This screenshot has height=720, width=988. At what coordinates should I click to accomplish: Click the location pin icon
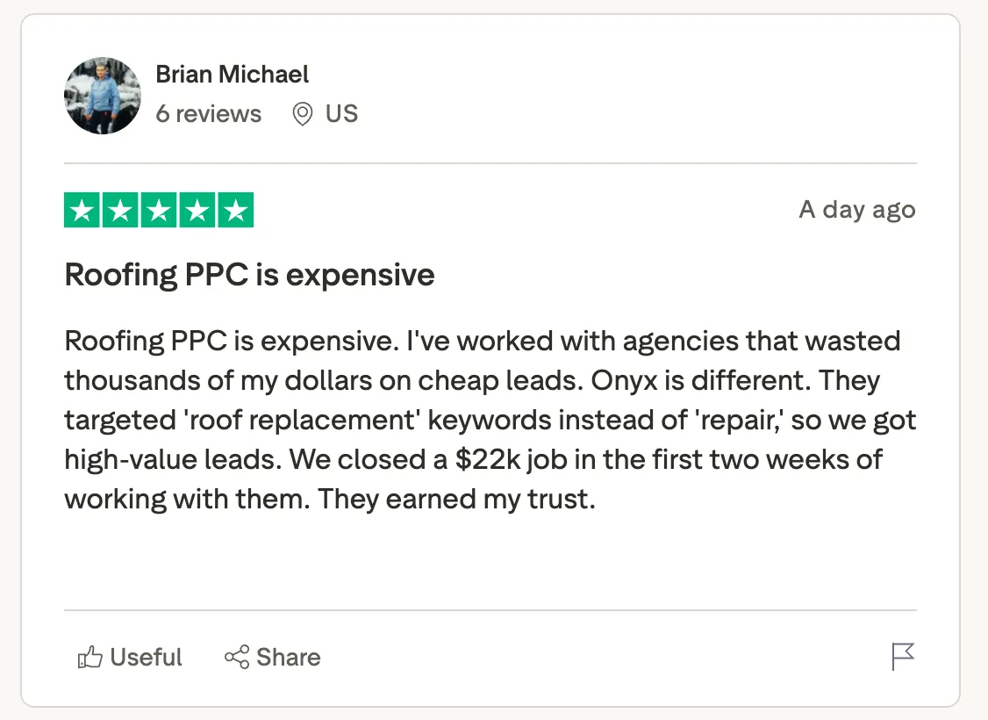303,114
